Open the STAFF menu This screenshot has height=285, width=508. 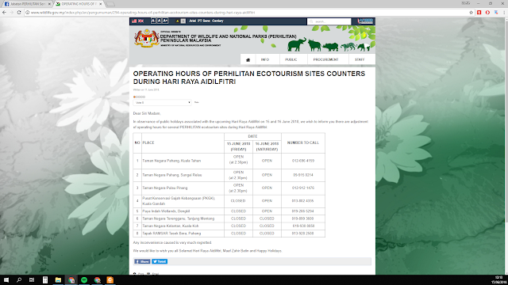tap(360, 60)
